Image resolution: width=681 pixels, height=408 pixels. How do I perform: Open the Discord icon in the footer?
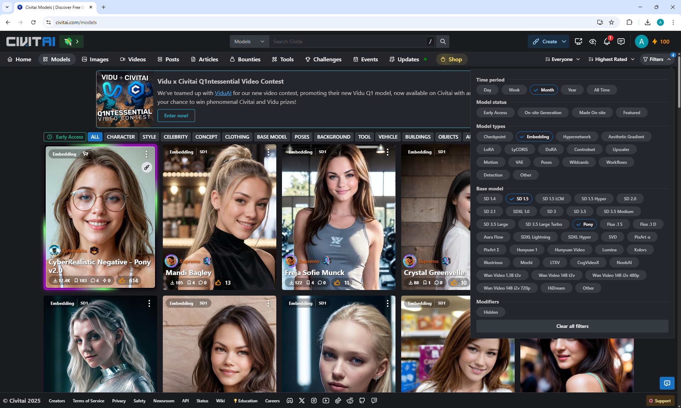pyautogui.click(x=290, y=401)
